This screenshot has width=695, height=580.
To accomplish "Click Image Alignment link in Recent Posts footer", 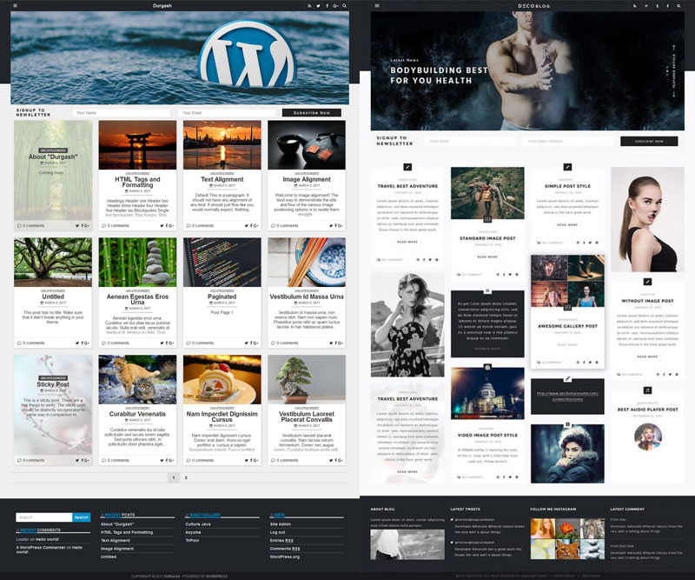I will tap(117, 549).
